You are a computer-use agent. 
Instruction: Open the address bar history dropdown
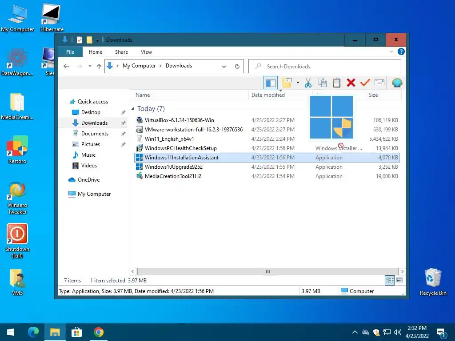[224, 67]
